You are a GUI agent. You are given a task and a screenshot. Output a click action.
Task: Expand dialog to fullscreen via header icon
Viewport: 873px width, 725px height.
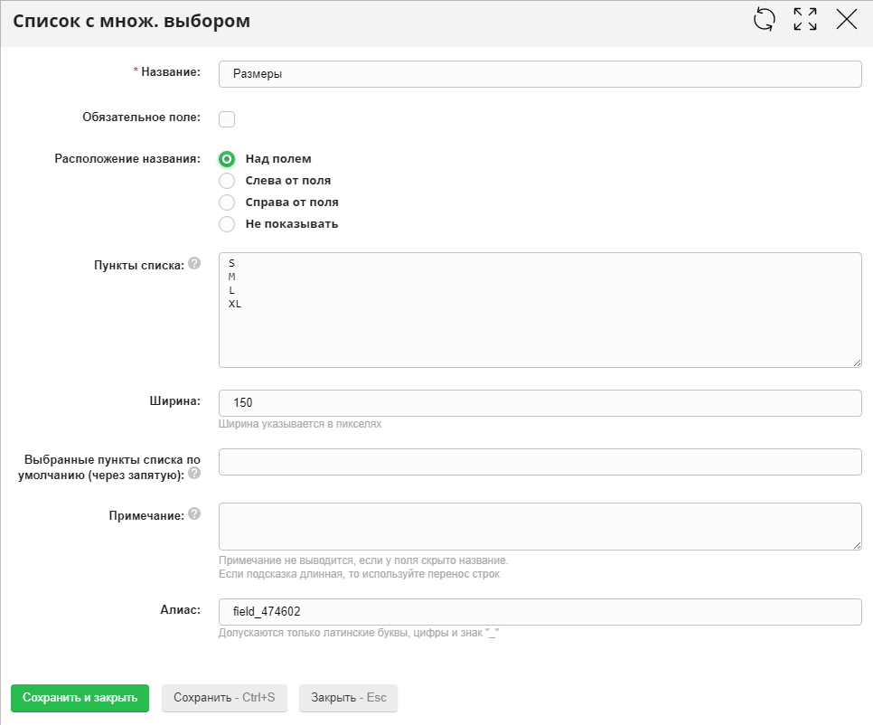point(805,20)
